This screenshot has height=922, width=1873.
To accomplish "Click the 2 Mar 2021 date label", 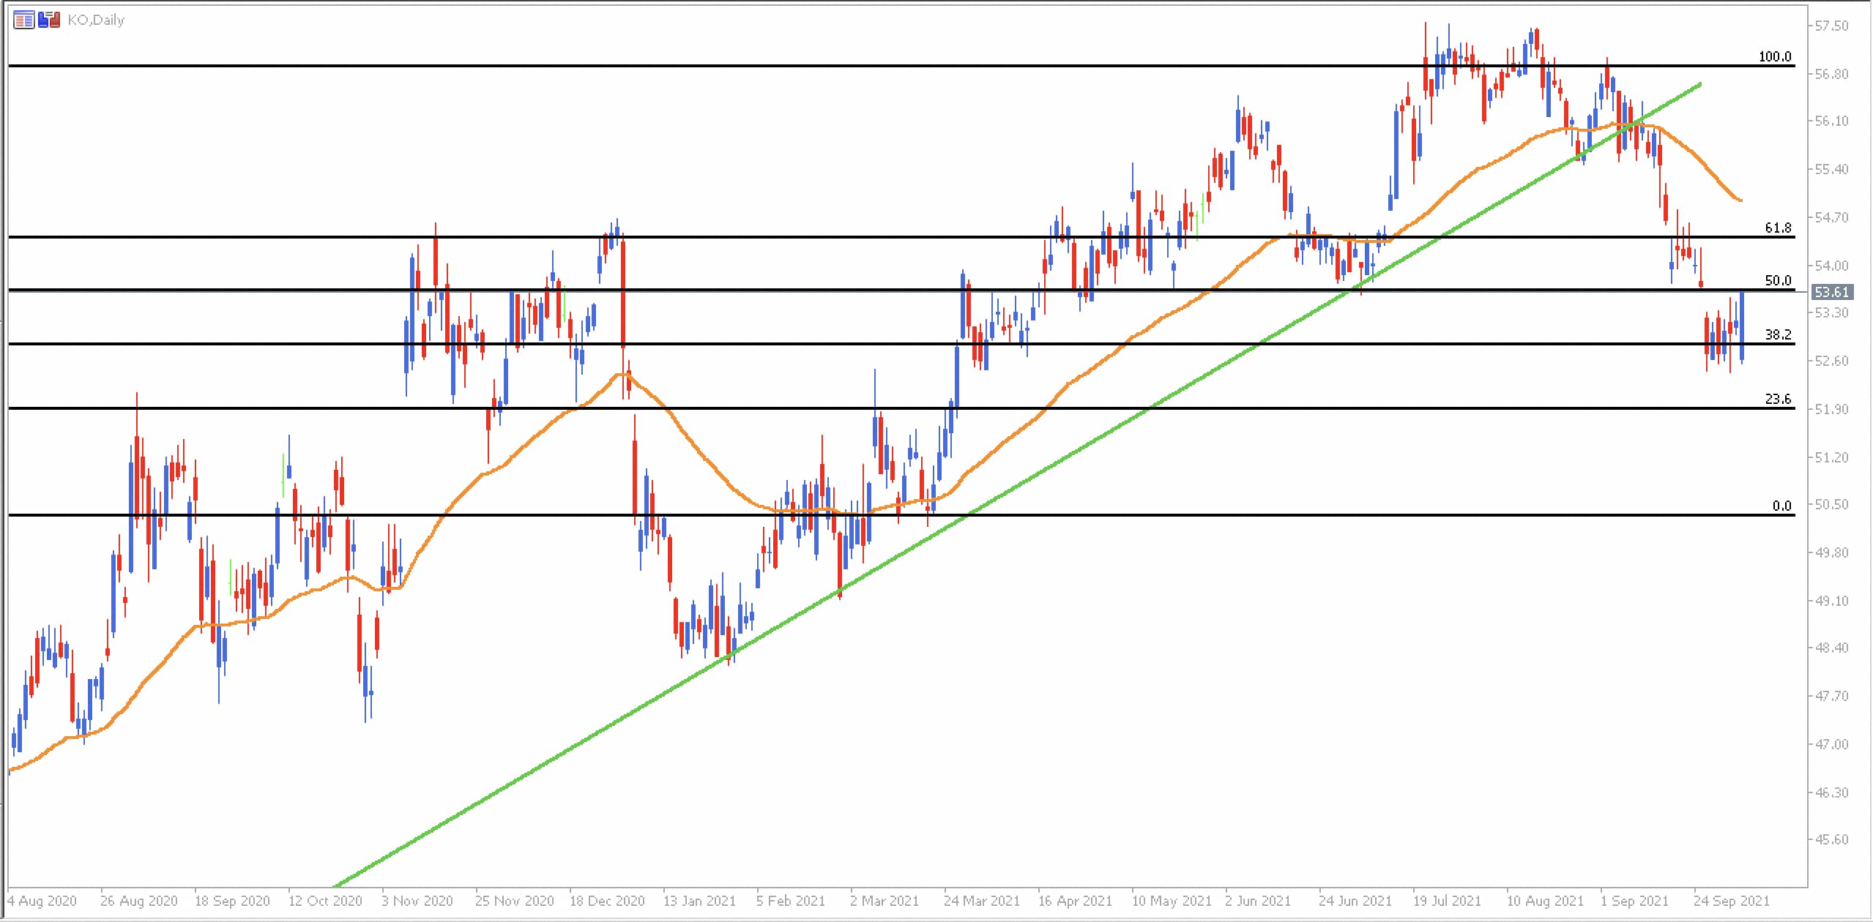I will 884,901.
